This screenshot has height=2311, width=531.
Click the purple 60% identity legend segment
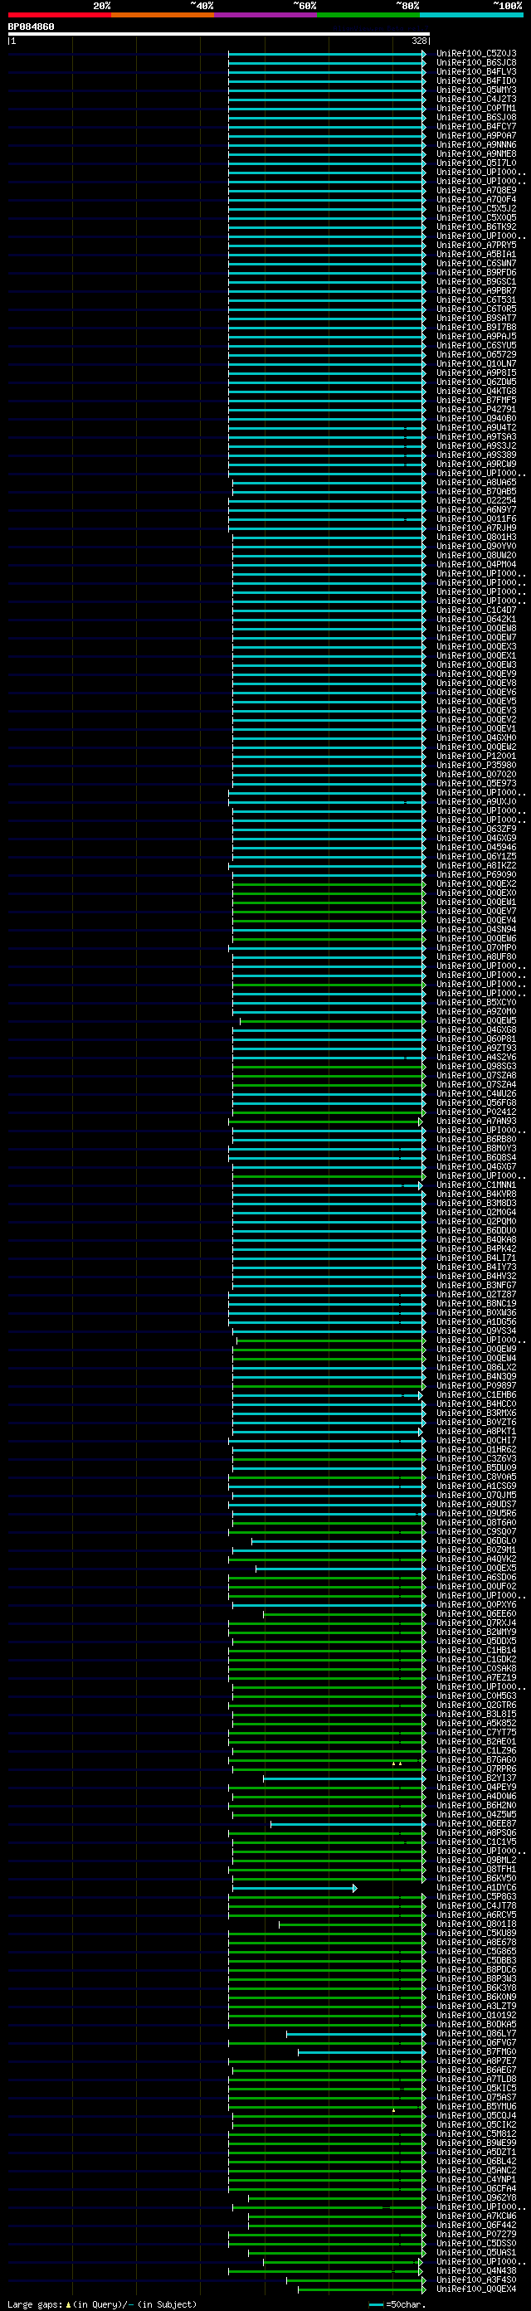coord(265,15)
